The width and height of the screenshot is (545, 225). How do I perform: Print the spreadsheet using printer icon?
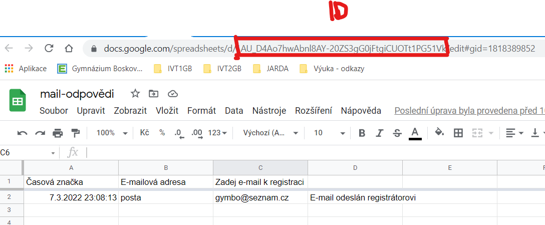(58, 133)
